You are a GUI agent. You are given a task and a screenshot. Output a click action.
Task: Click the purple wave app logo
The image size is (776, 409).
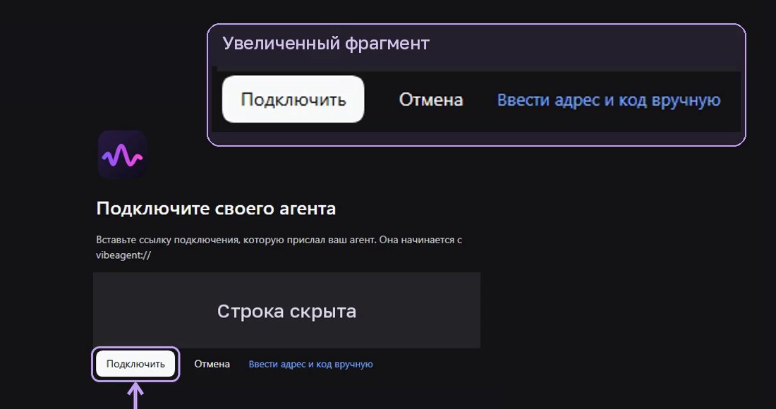[x=122, y=155]
